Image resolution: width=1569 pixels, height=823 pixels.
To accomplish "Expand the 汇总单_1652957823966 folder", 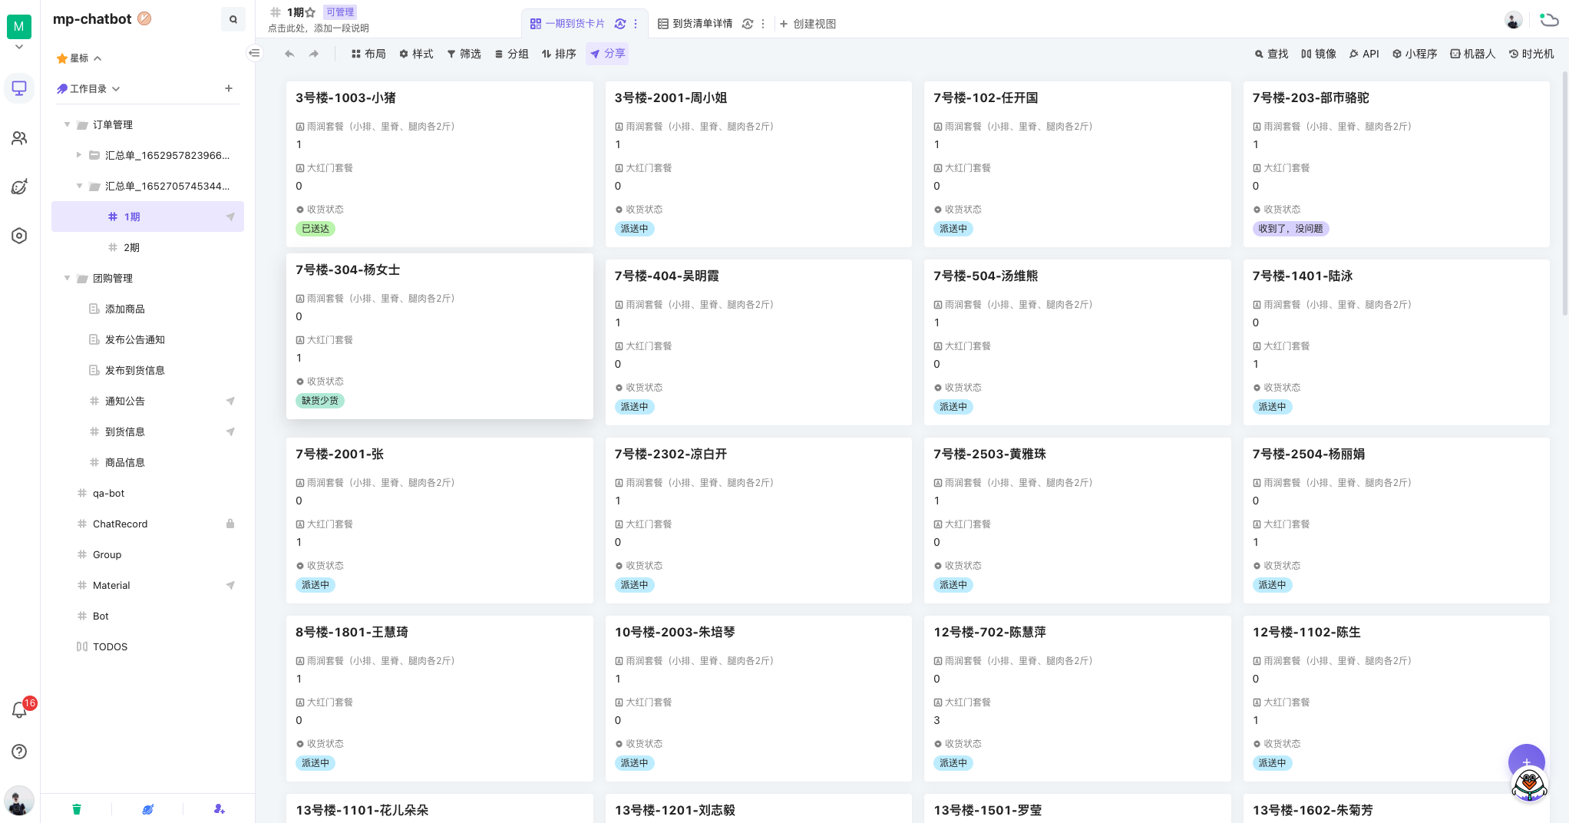I will click(79, 155).
